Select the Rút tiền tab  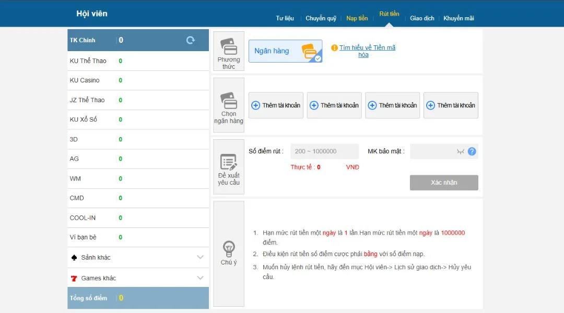coord(389,14)
